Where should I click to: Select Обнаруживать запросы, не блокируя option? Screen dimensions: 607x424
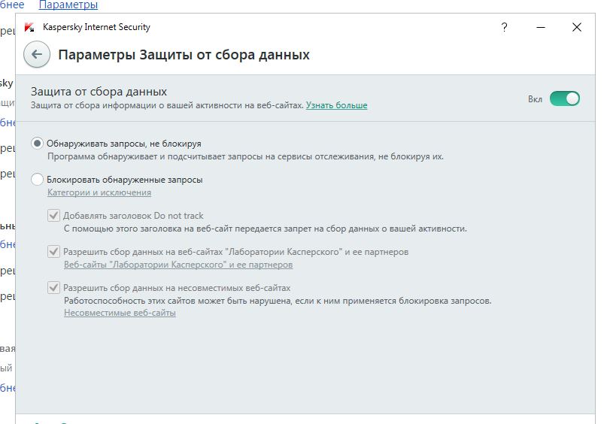[x=37, y=144]
